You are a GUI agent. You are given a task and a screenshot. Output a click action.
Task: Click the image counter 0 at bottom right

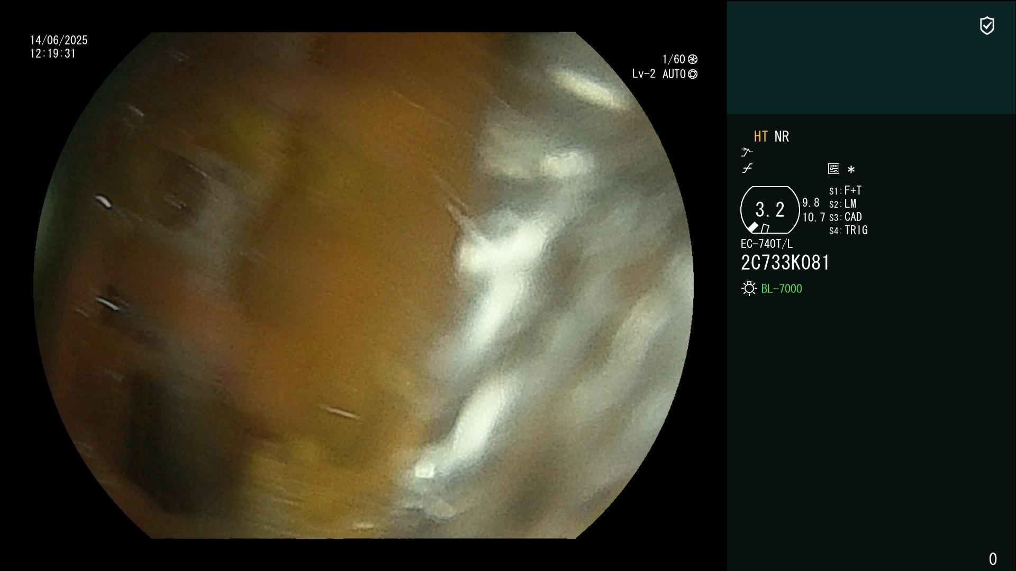point(993,559)
